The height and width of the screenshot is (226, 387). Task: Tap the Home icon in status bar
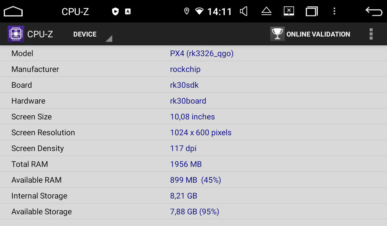13,11
